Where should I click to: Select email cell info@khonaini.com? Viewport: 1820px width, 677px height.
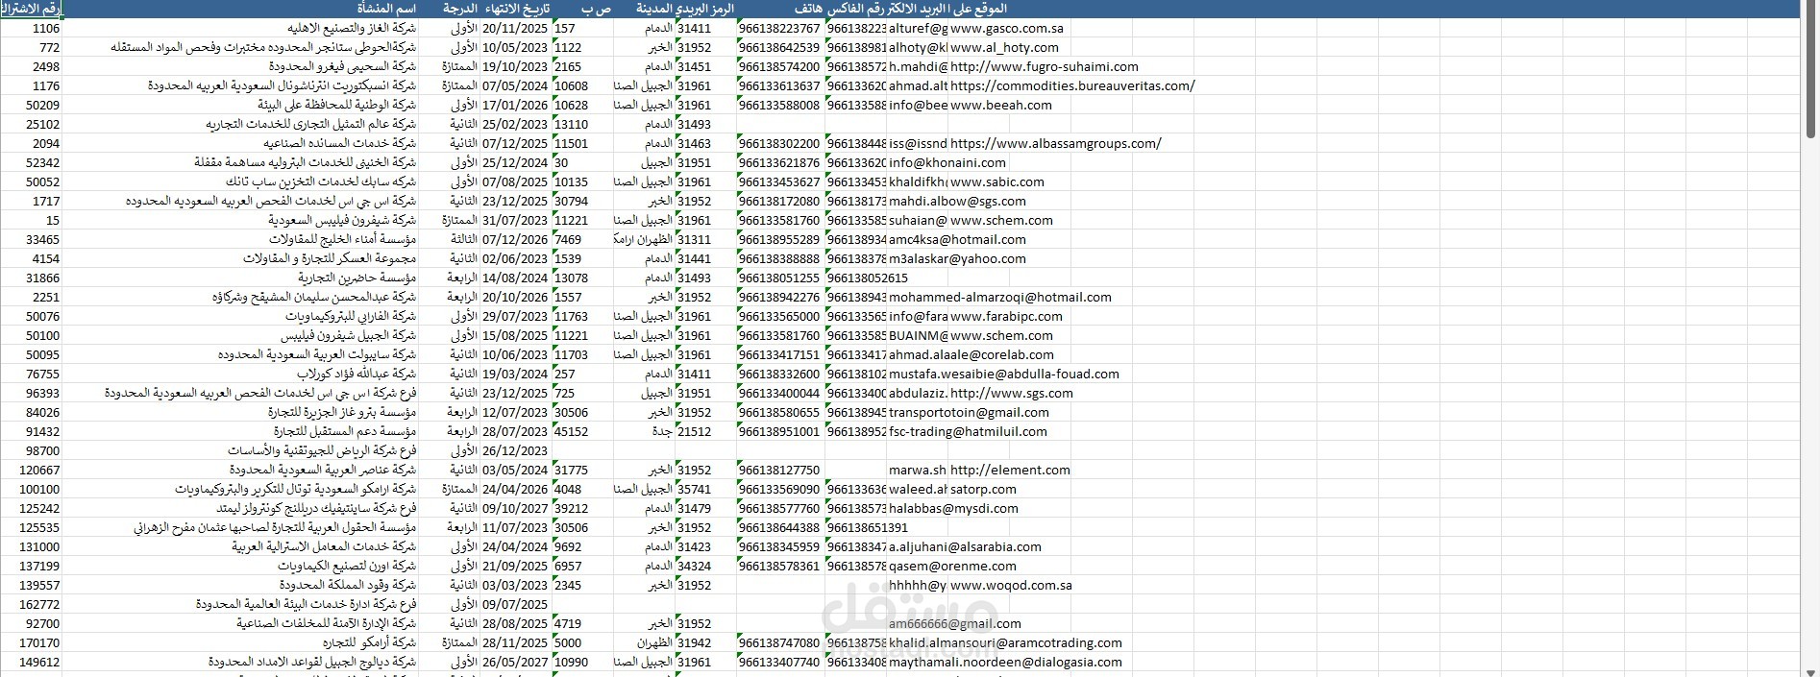(947, 162)
